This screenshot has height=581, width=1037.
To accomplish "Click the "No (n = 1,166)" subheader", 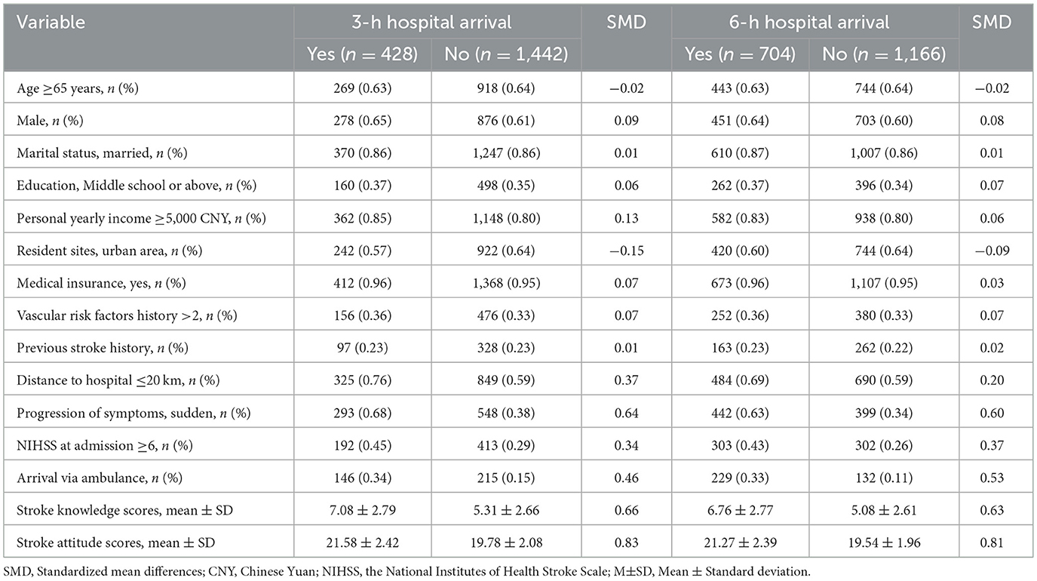I will [883, 54].
